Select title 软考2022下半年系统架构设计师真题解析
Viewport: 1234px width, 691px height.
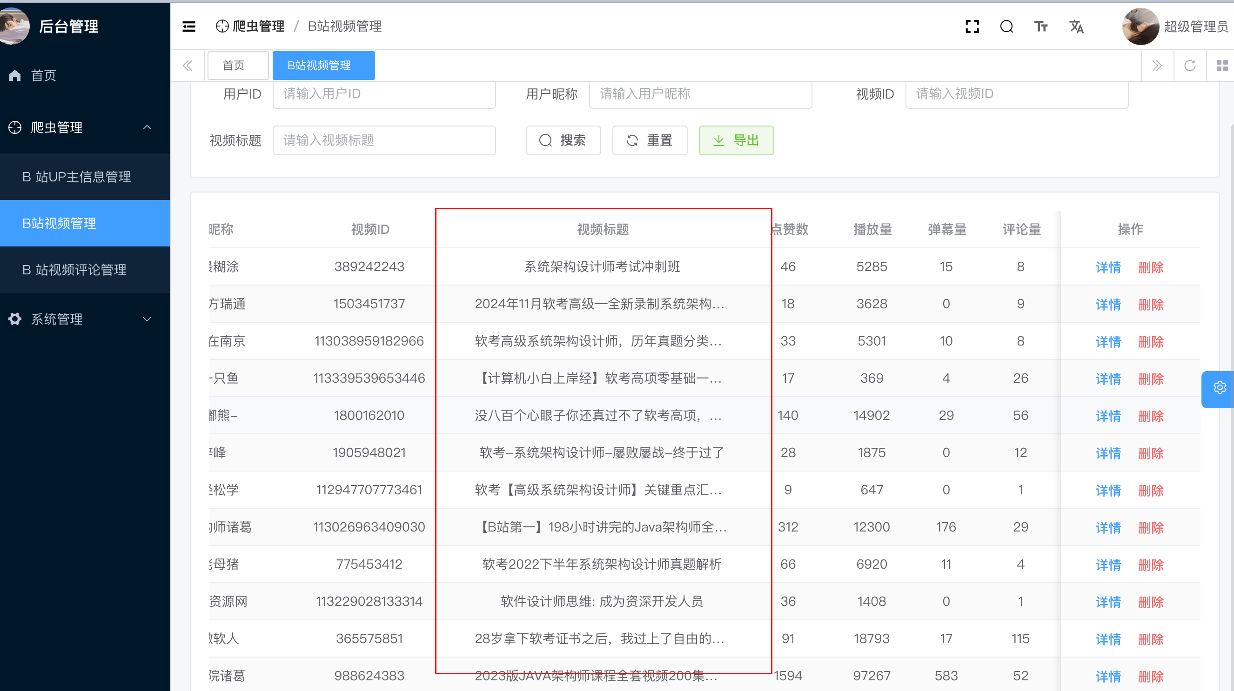[602, 565]
